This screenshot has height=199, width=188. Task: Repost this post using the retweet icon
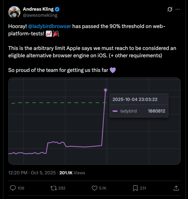click(53, 188)
